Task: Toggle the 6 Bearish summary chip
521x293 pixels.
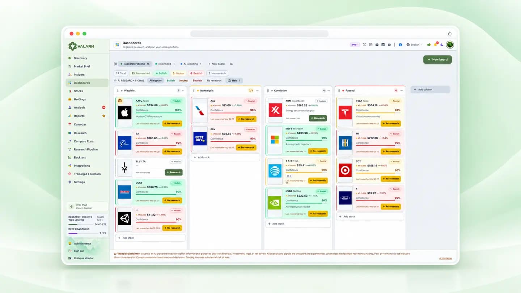Action: pyautogui.click(x=196, y=73)
